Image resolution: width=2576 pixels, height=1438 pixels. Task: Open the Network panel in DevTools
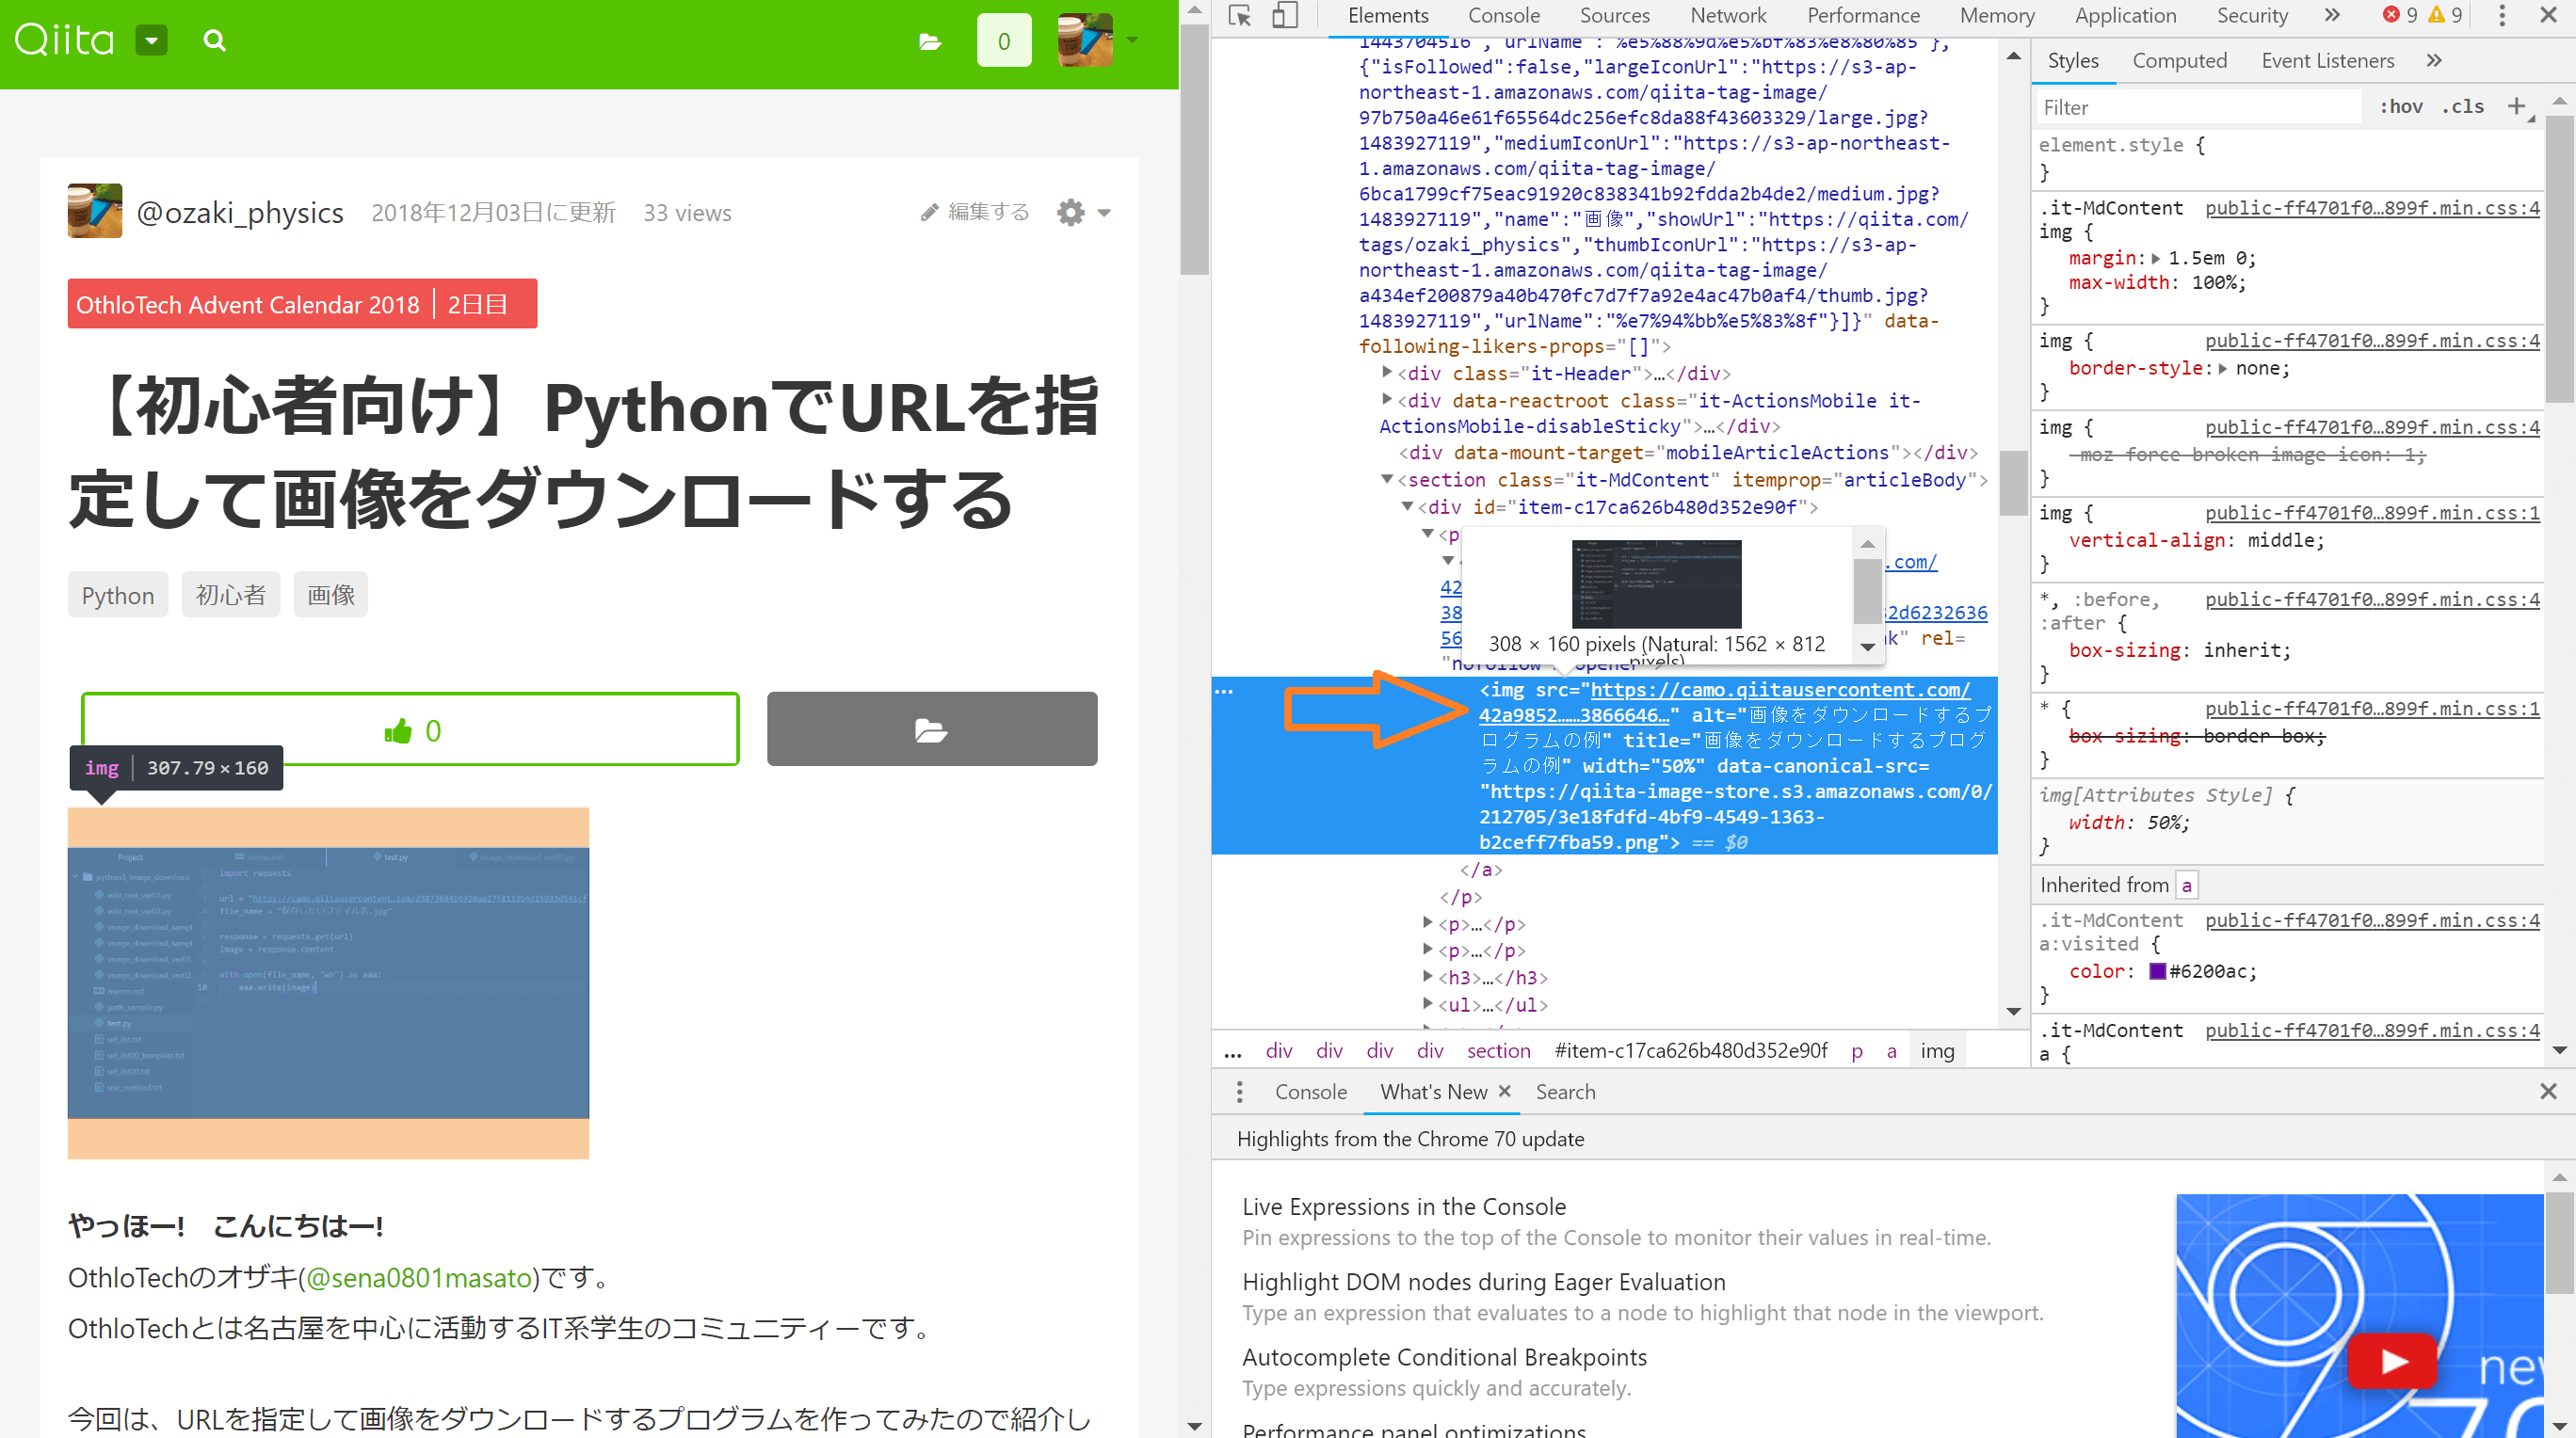click(1727, 16)
